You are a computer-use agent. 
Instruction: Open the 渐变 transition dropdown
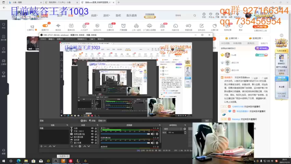pos(172,129)
